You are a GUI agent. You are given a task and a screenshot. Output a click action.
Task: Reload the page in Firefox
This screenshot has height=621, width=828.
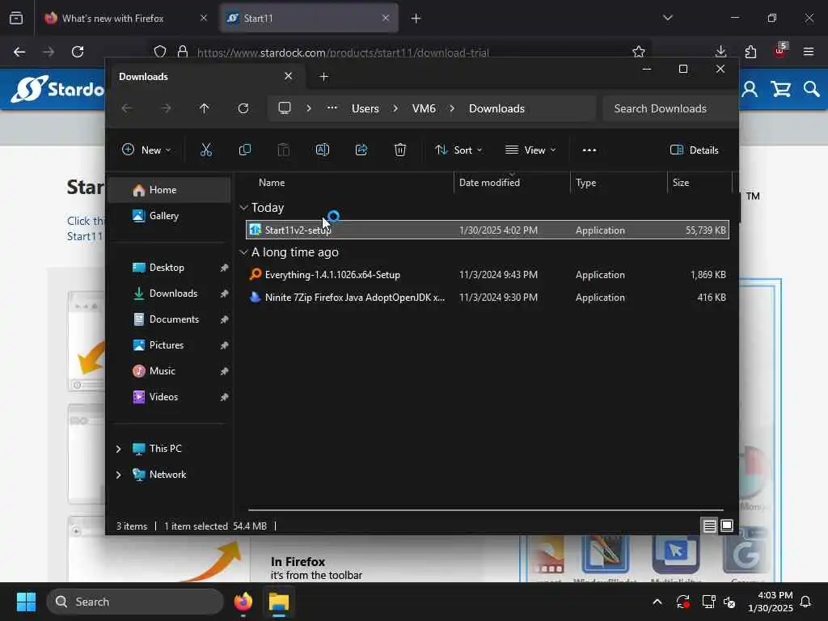pos(78,52)
